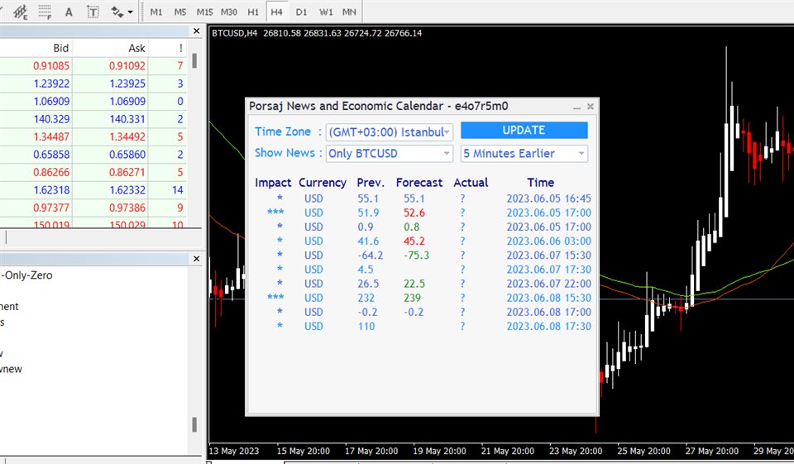Click the Forecast column header
This screenshot has width=794, height=464.
point(419,183)
